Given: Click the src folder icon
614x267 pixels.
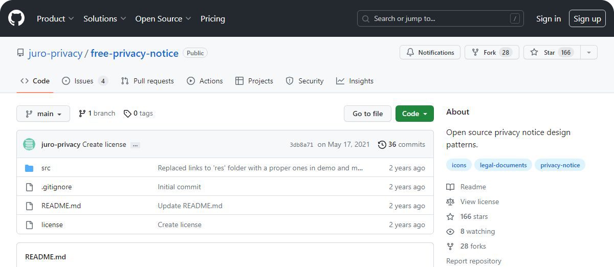Looking at the screenshot, I should click(29, 168).
